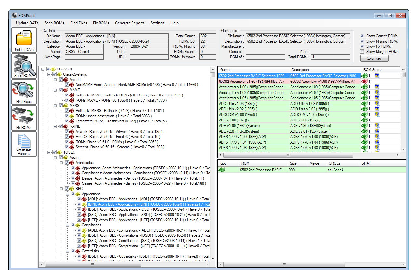Click the ROMVault title bar app icon
416x278 pixels.
[x=14, y=15]
